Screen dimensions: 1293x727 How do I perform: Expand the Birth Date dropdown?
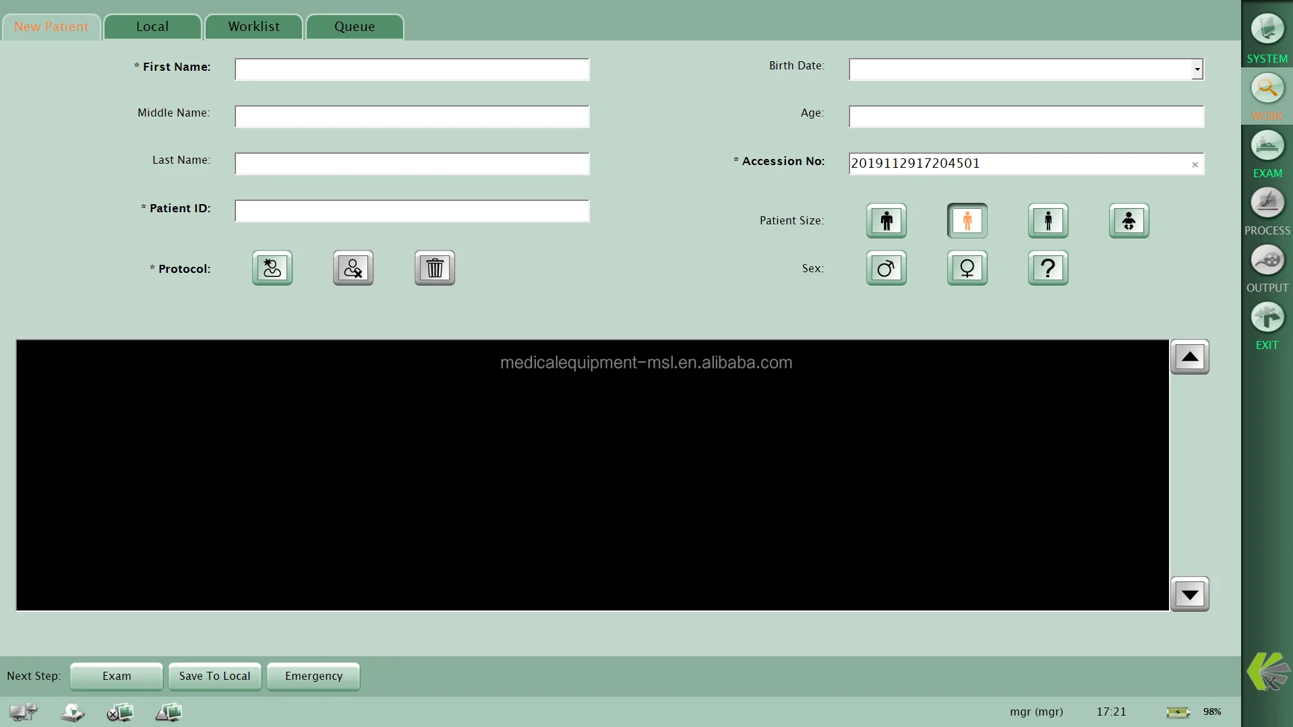coord(1197,69)
